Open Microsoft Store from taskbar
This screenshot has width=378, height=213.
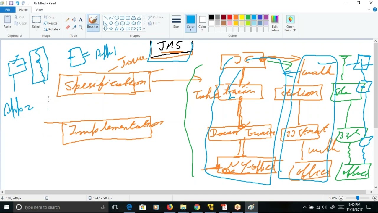(x=143, y=207)
